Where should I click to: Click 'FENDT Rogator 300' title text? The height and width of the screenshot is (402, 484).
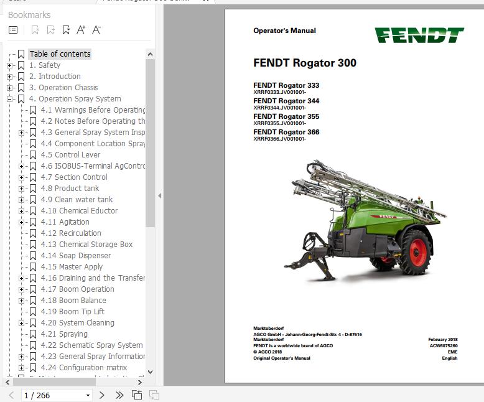tap(305, 63)
